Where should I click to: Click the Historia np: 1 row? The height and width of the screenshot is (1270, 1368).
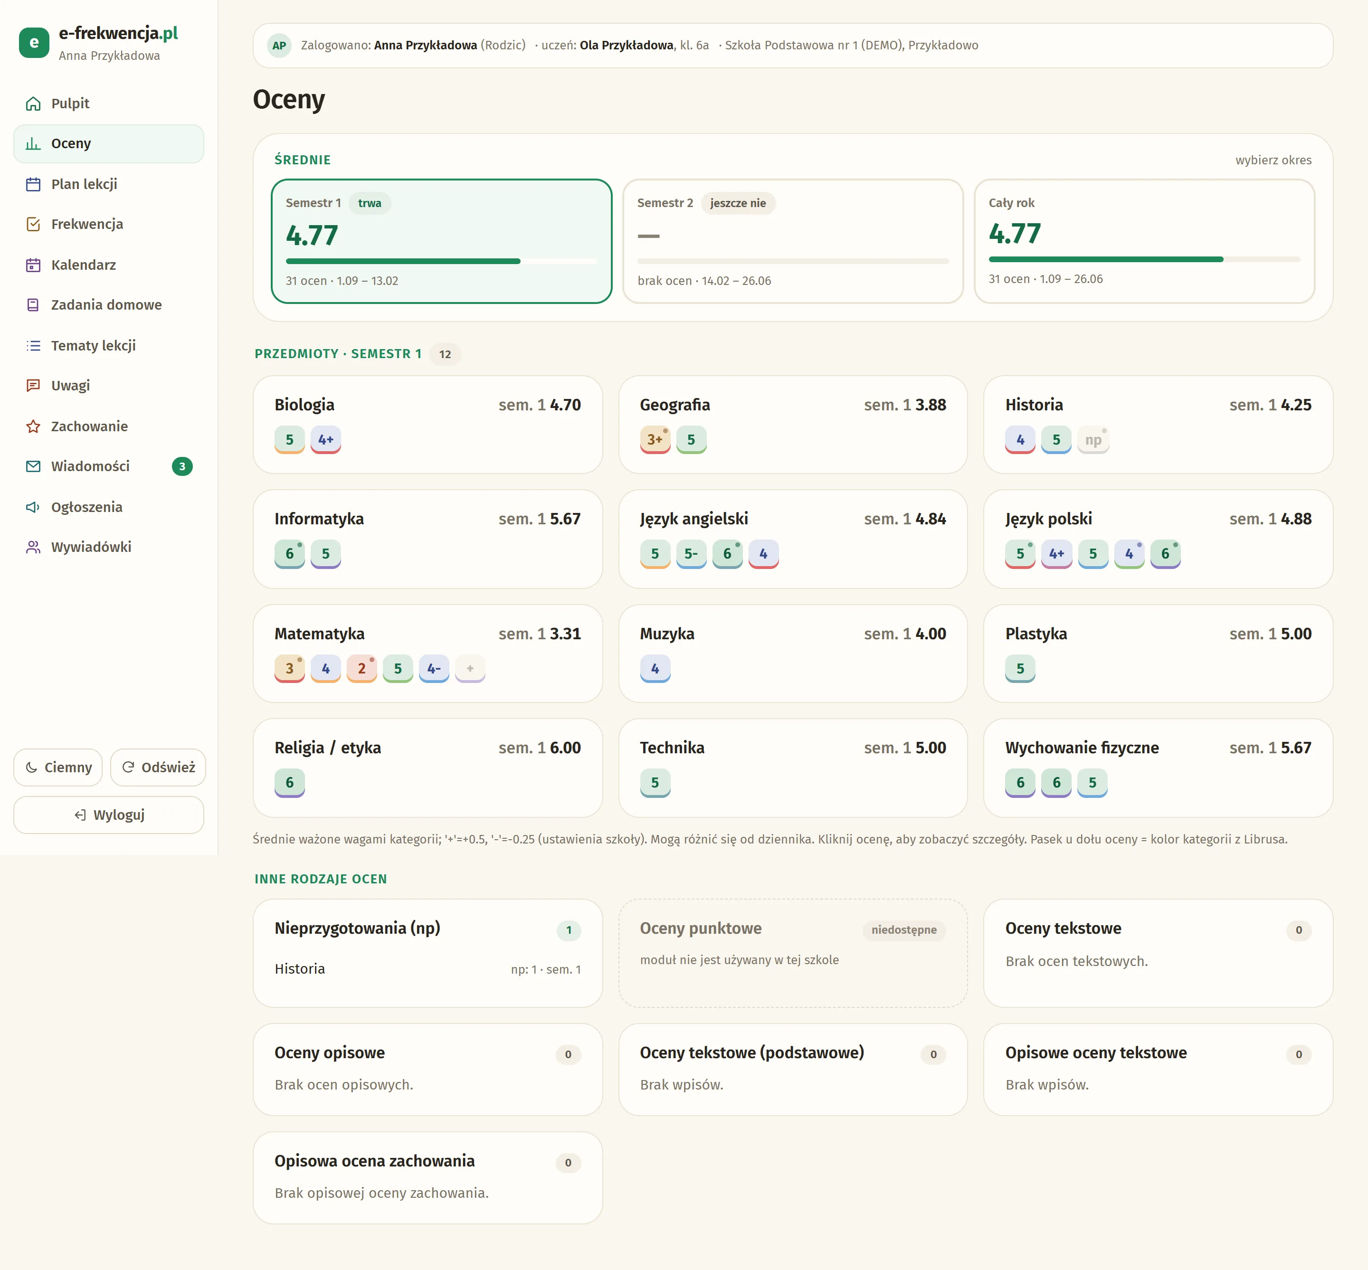pos(427,969)
